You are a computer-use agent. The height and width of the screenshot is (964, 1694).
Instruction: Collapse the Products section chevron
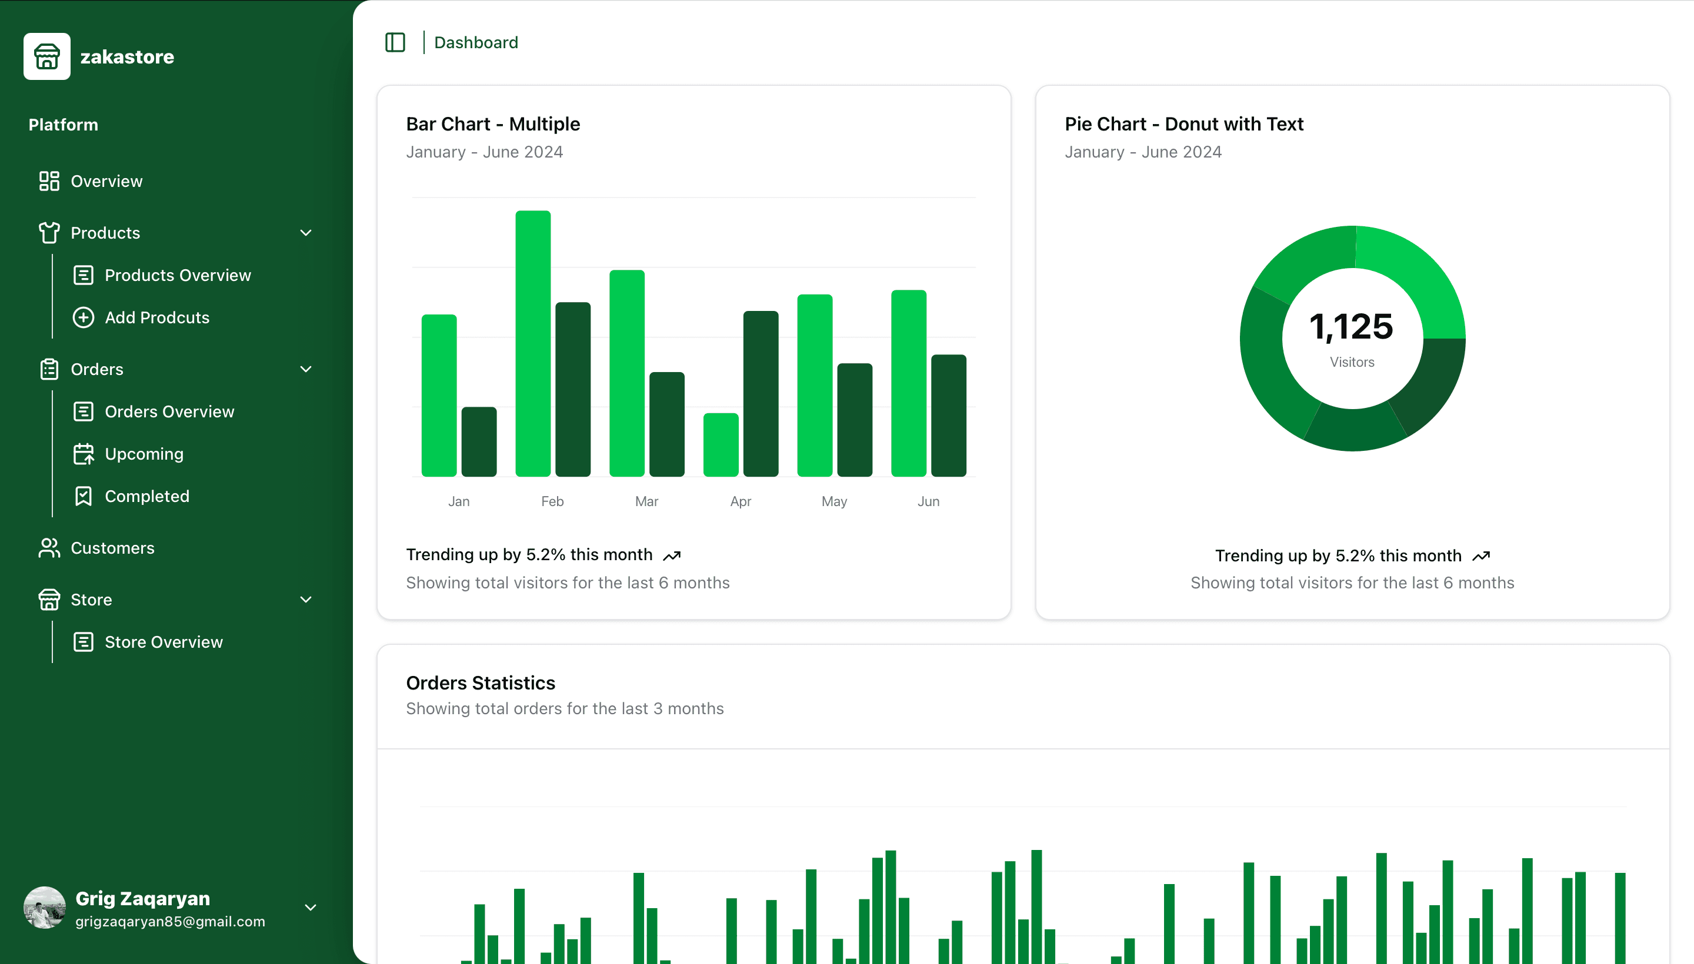coord(306,232)
